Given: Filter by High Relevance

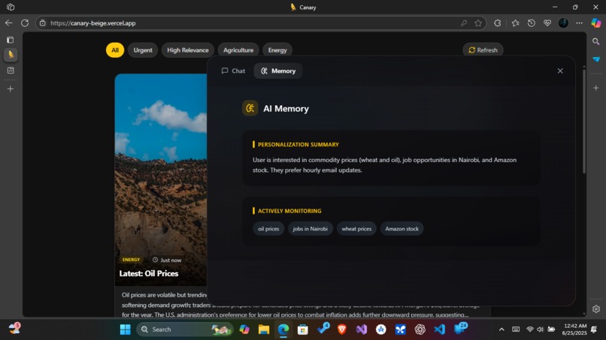Looking at the screenshot, I should coord(187,50).
